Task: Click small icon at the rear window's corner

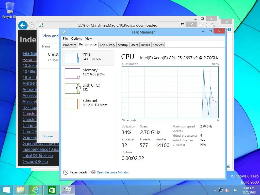Action: [228, 166]
